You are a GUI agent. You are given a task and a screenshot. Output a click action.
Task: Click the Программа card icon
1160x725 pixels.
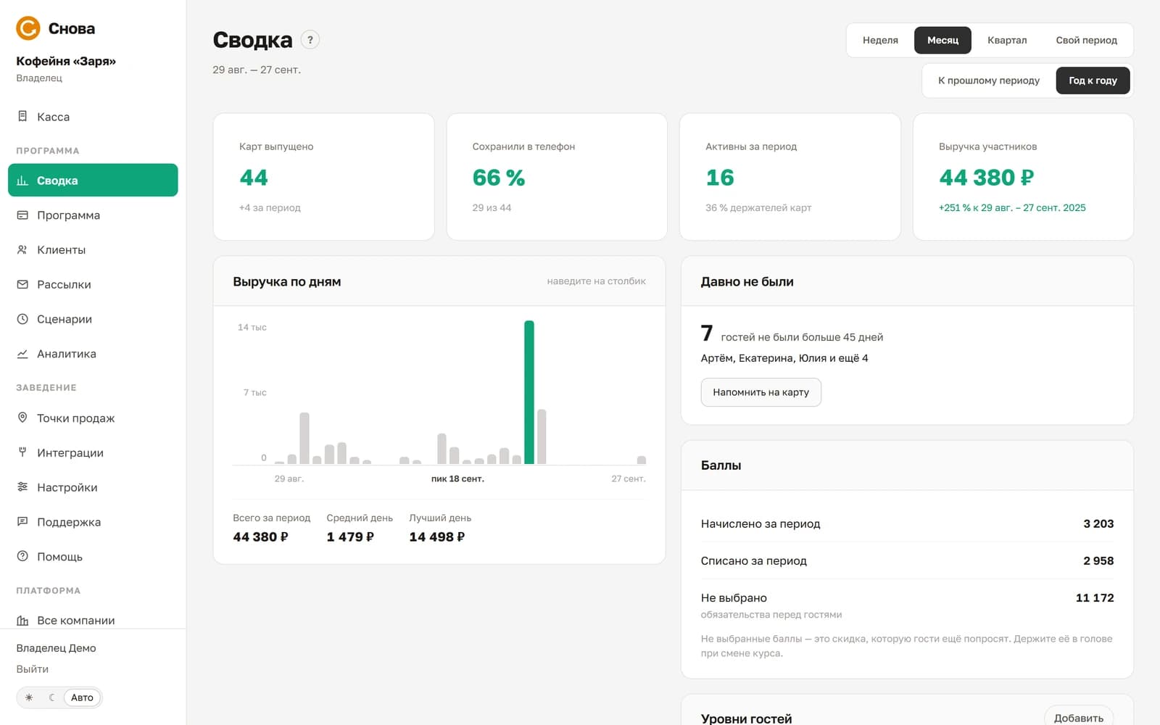click(x=22, y=215)
